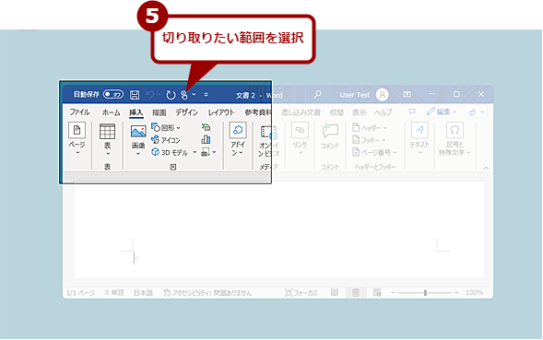The height and width of the screenshot is (340, 543).
Task: Click the touch/mouse mode hand icon
Action: coord(184,95)
